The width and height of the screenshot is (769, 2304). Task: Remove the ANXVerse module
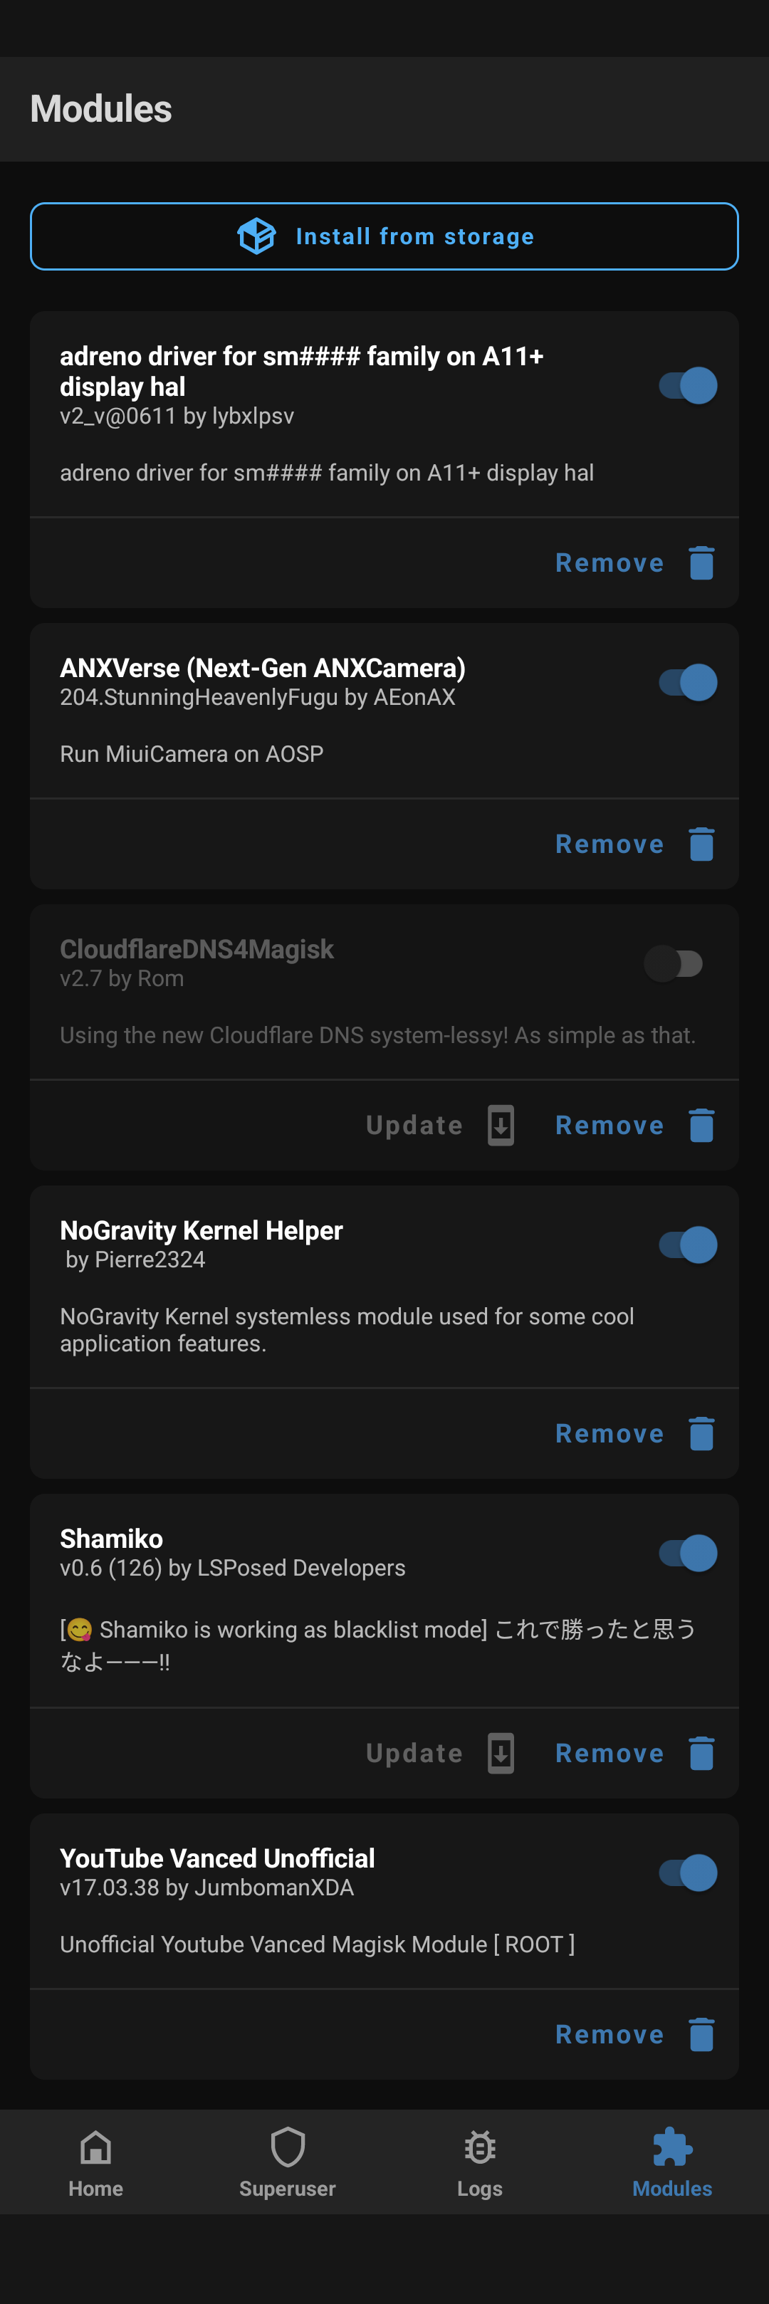[x=609, y=844]
